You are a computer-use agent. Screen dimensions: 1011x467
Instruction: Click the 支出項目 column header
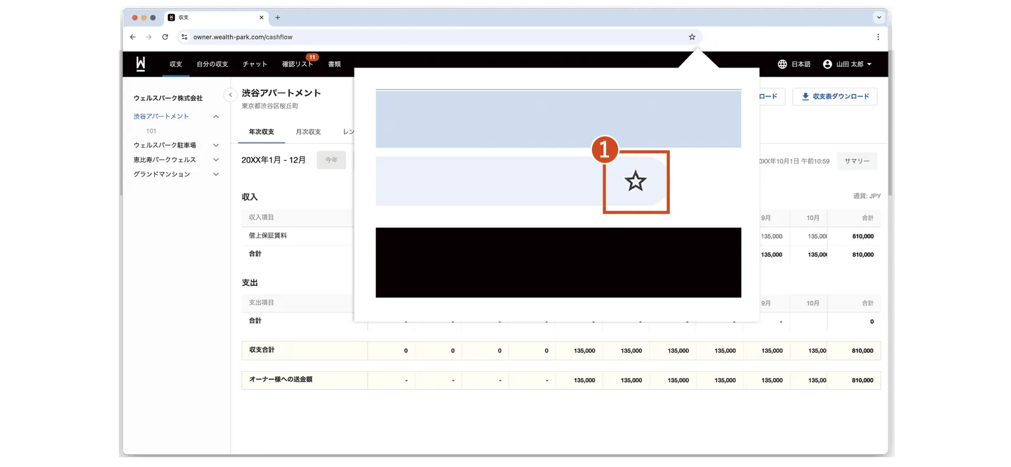262,302
